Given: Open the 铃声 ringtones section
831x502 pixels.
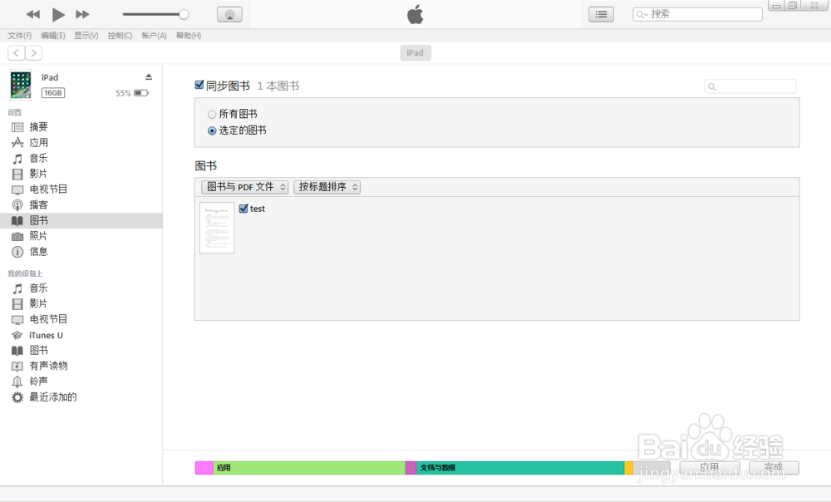Looking at the screenshot, I should click(37, 381).
